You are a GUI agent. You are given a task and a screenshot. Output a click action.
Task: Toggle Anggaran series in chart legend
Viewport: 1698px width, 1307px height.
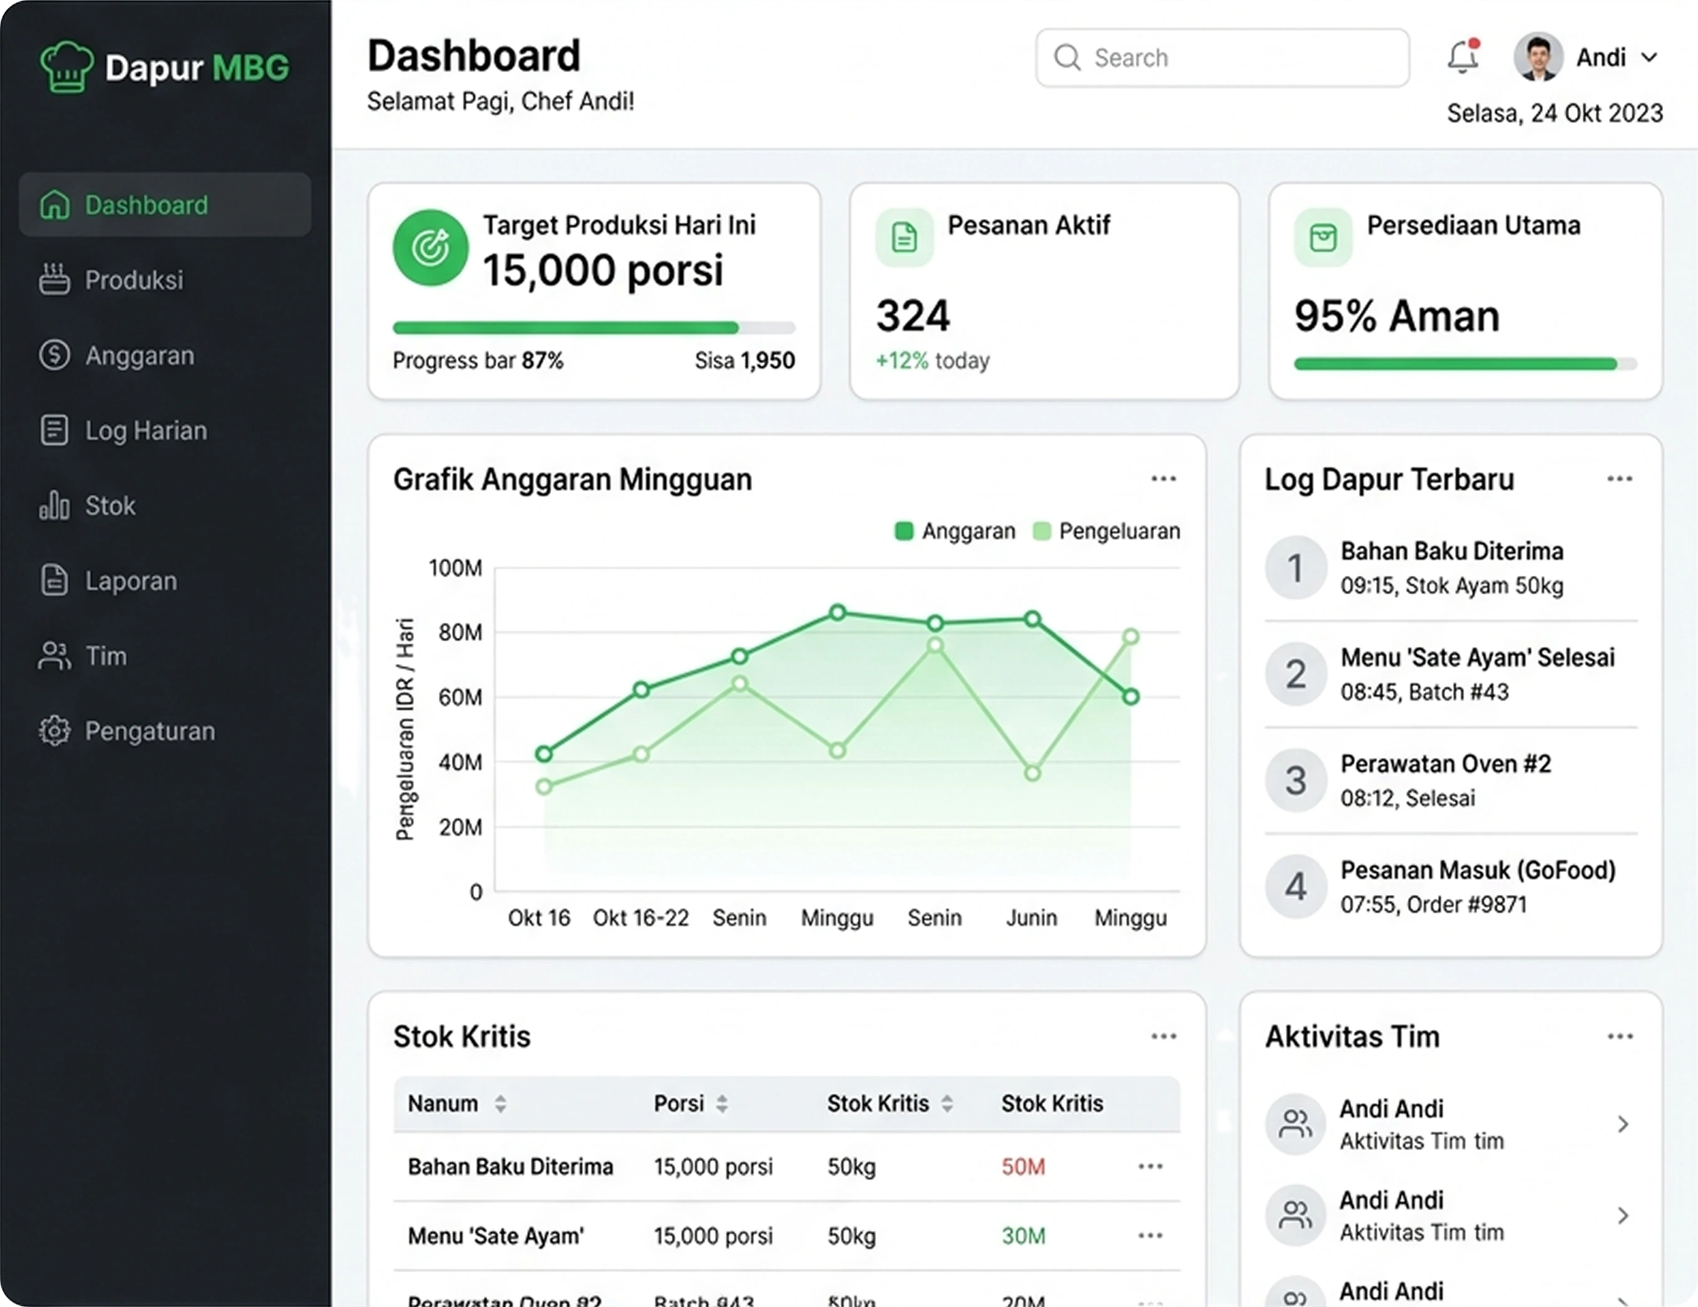(955, 531)
